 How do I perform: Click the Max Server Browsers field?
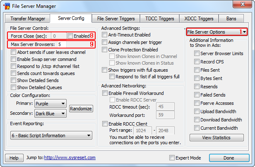62,44
